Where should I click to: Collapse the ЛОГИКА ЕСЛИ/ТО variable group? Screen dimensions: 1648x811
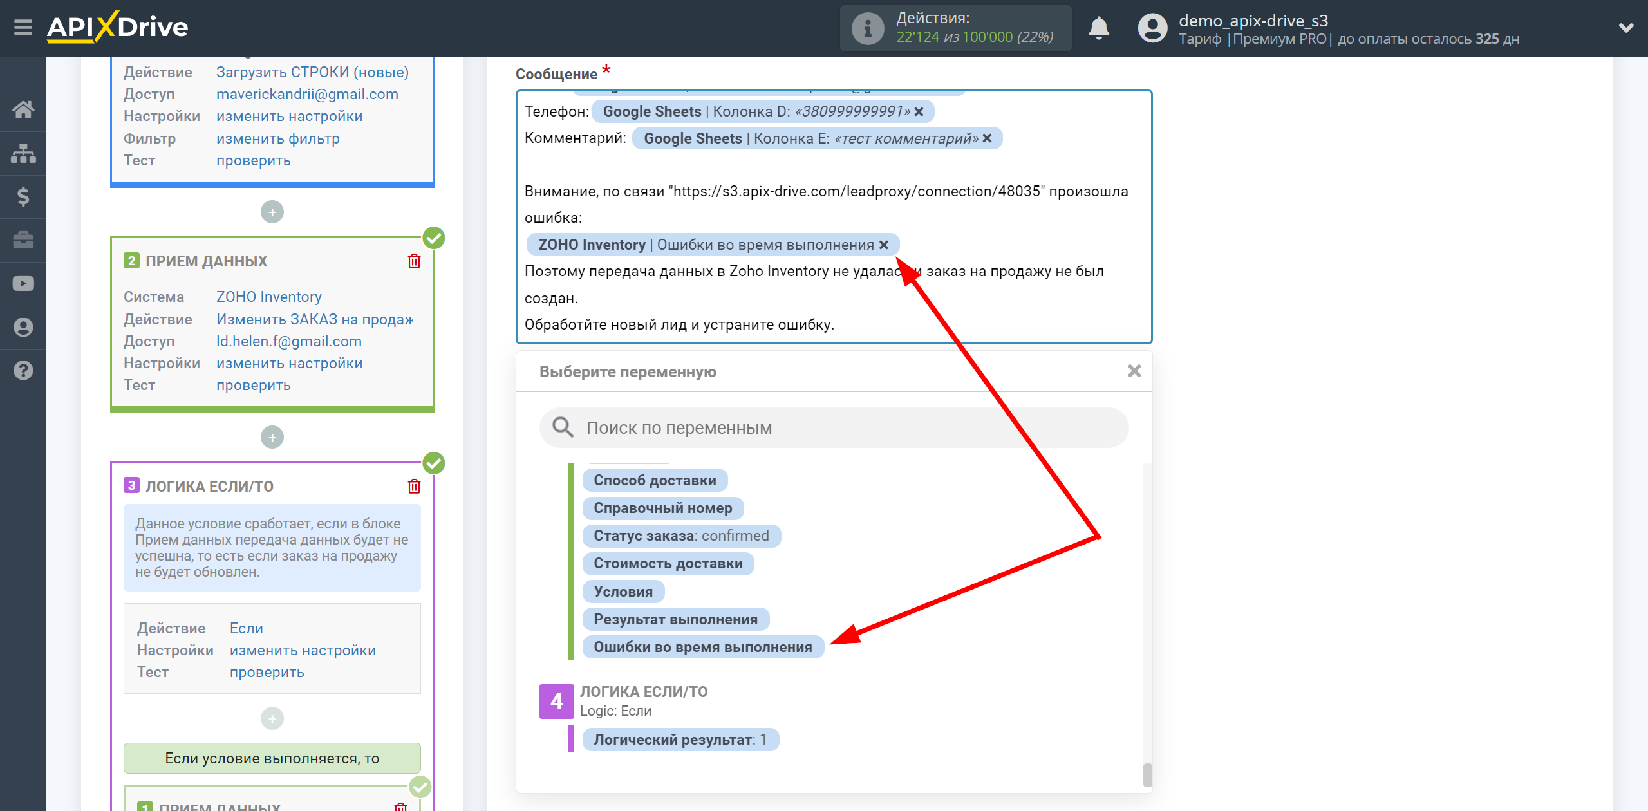(557, 701)
